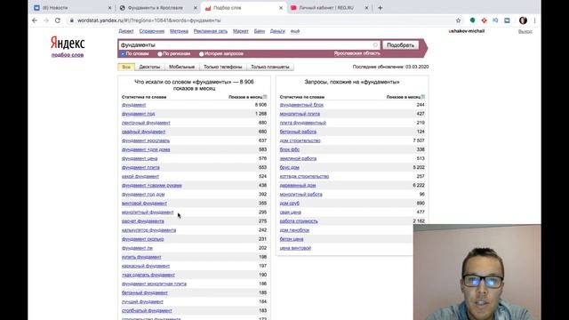Open the 'Маркет' top link
Screen dimensions: 569x320
click(241, 31)
